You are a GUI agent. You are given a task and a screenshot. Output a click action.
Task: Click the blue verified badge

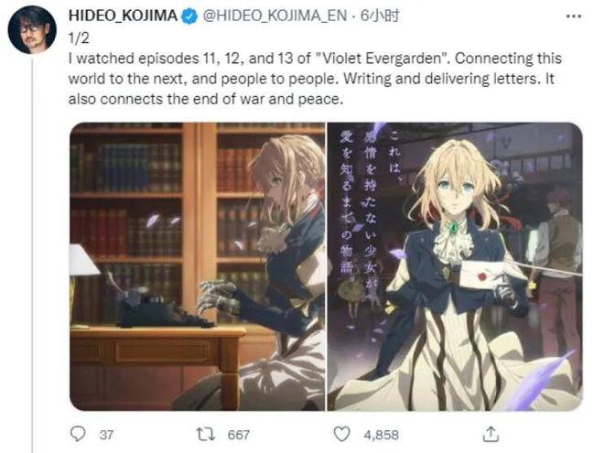(x=189, y=16)
